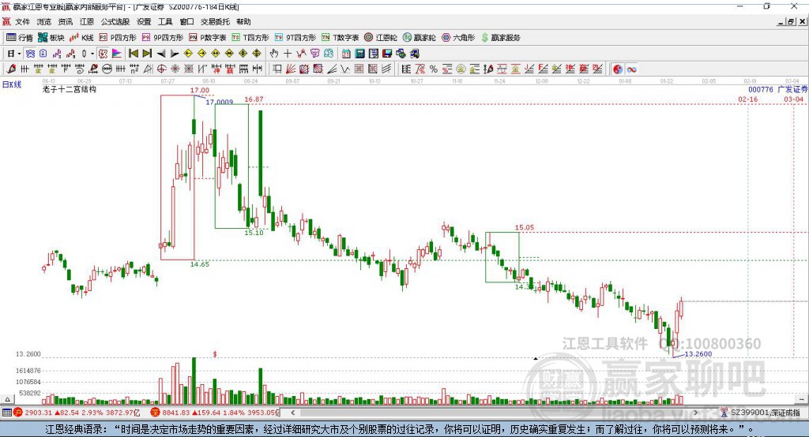Image resolution: width=809 pixels, height=437 pixels.
Task: Click horizontal scrollbar right arrow
Action: point(695,413)
